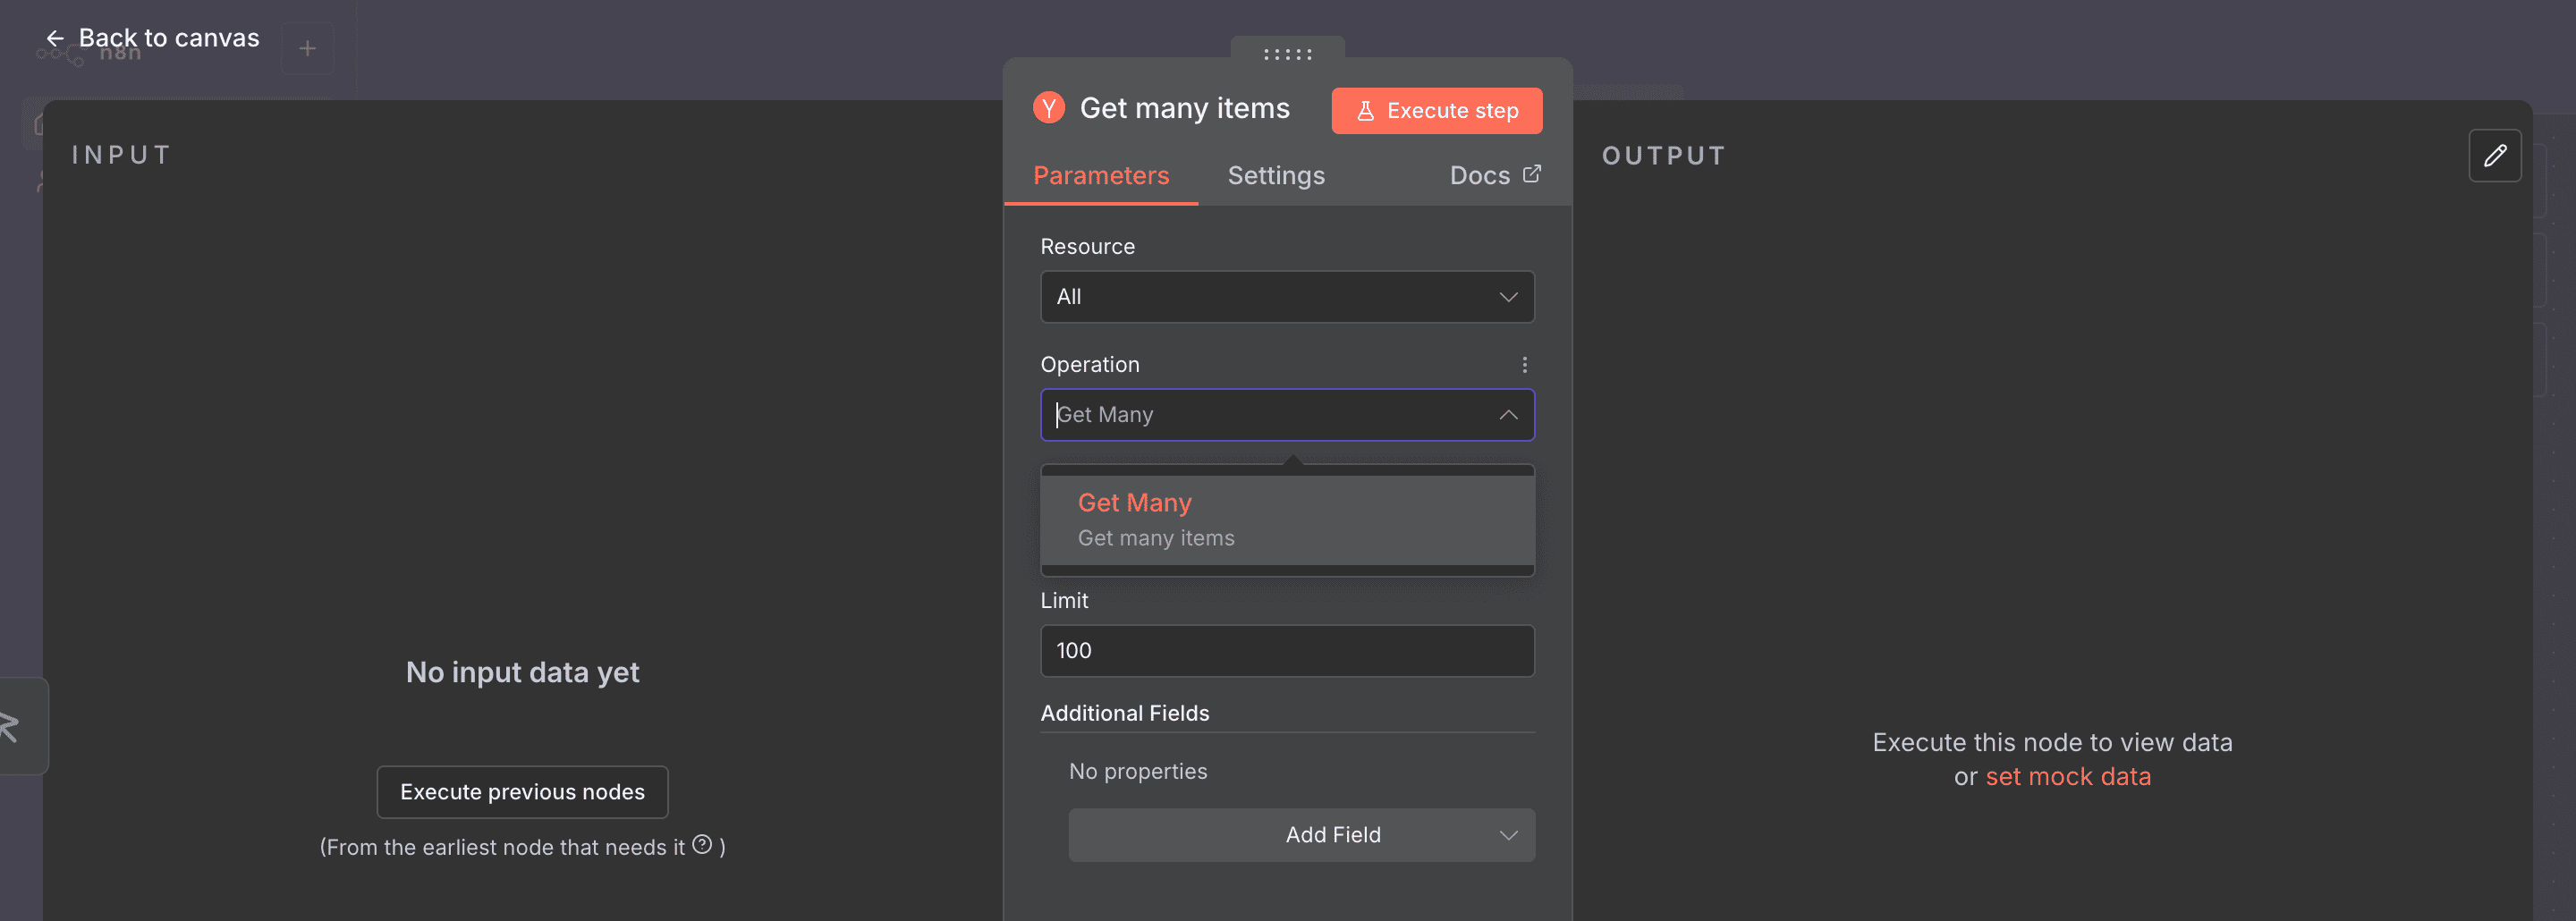Open the Parameters tab
Viewport: 2576px width, 921px height.
[x=1100, y=176]
